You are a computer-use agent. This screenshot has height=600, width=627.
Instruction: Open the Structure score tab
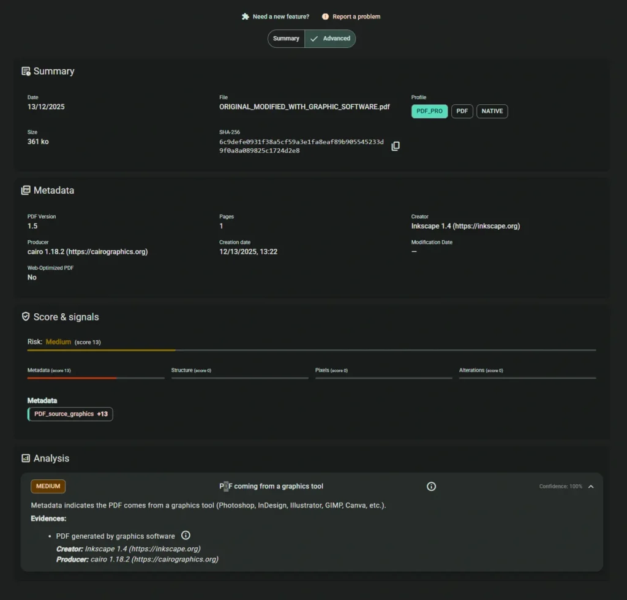pos(191,370)
